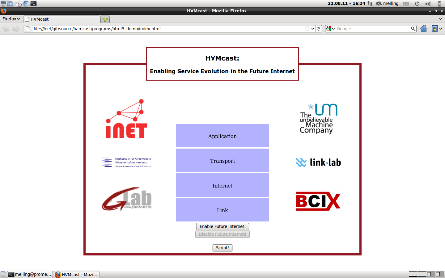Screen dimensions: 445x278
Task: Switch to H∀Mcast - Mozil... taskbar entry
Action: pos(77,274)
